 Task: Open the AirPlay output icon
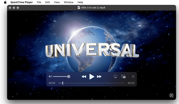click(x=115, y=77)
